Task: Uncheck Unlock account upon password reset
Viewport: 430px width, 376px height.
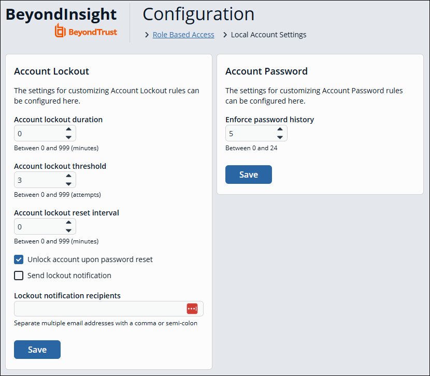Action: (x=19, y=259)
